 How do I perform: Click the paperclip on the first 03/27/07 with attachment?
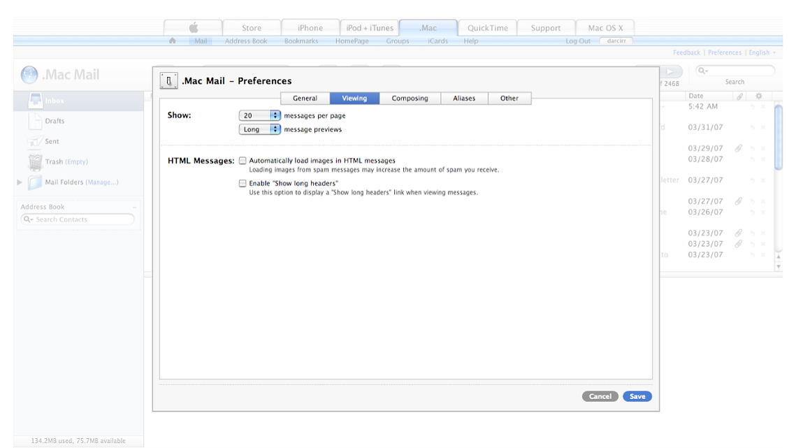click(x=739, y=201)
